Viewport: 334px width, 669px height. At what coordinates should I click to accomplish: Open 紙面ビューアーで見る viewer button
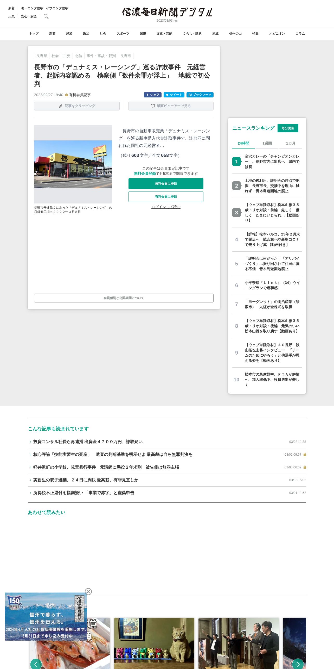tap(171, 106)
